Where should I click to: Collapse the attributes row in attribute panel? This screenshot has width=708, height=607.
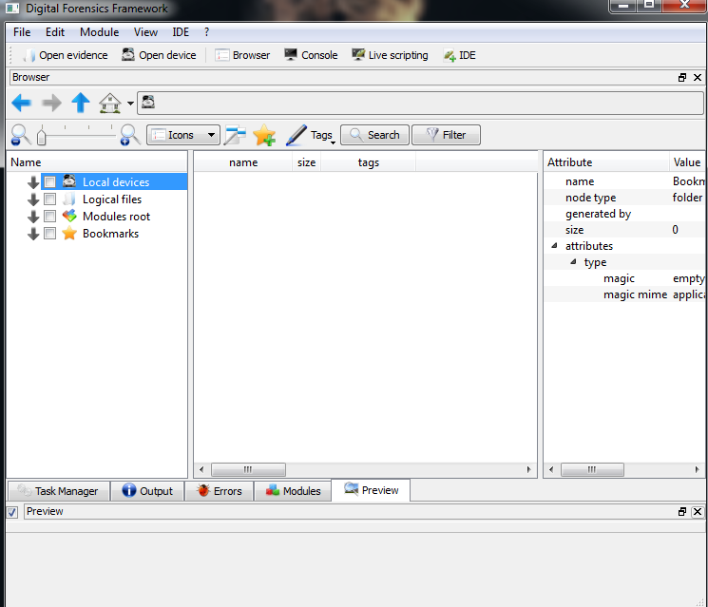pos(554,245)
